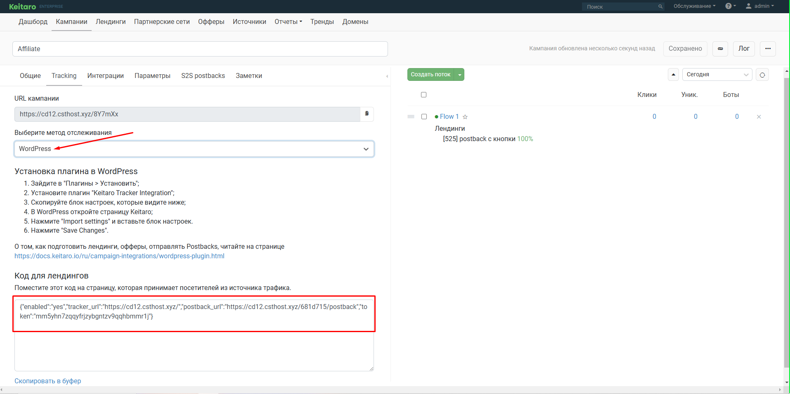
Task: Switch to the Заметки tab
Action: [x=249, y=76]
